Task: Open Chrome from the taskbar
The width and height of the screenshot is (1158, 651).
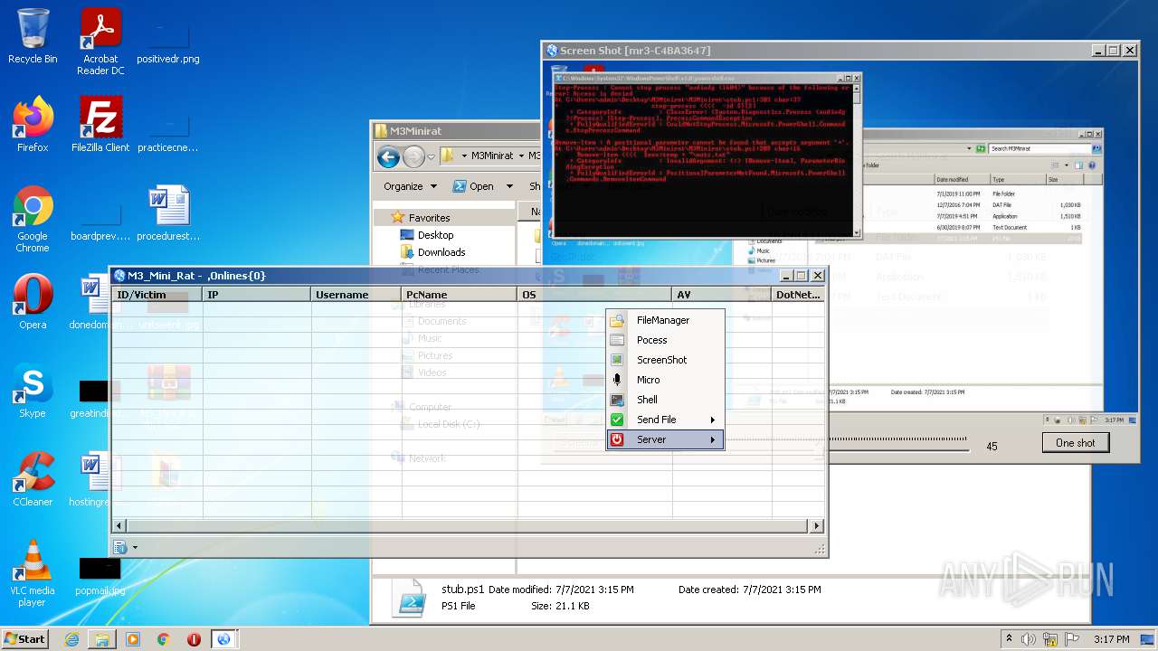Action: pos(164,639)
